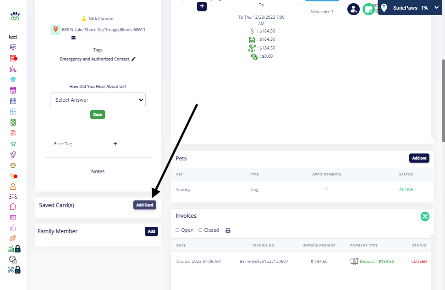Open the purple picture gallery sidebar icon
This screenshot has height=290, width=445.
pyautogui.click(x=13, y=217)
